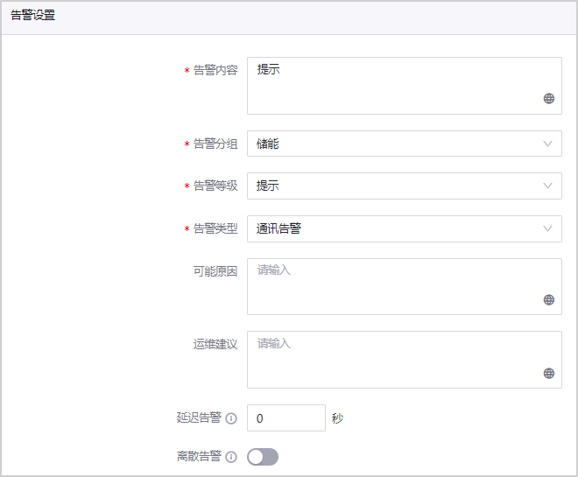The height and width of the screenshot is (477, 578).
Task: Focus the 告警内容 text area
Action: pyautogui.click(x=394, y=85)
